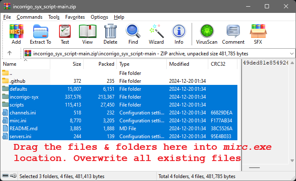Image resolution: width=296 pixels, height=181 pixels.
Task: Open the Find magnifier tool
Action: [133, 31]
